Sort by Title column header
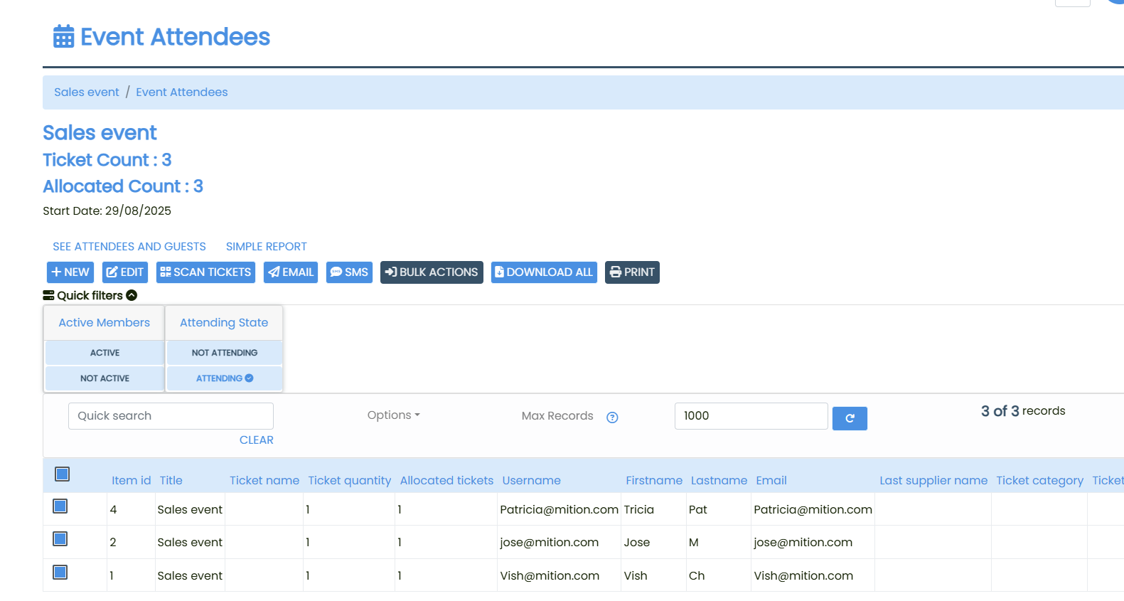The width and height of the screenshot is (1124, 601). pyautogui.click(x=171, y=481)
